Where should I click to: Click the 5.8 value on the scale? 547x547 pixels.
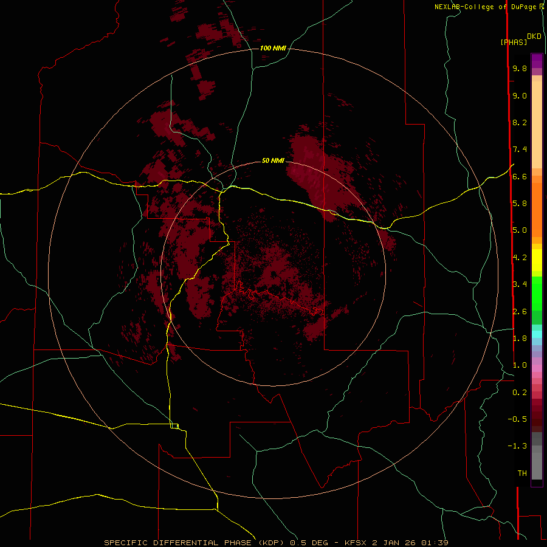(x=520, y=204)
